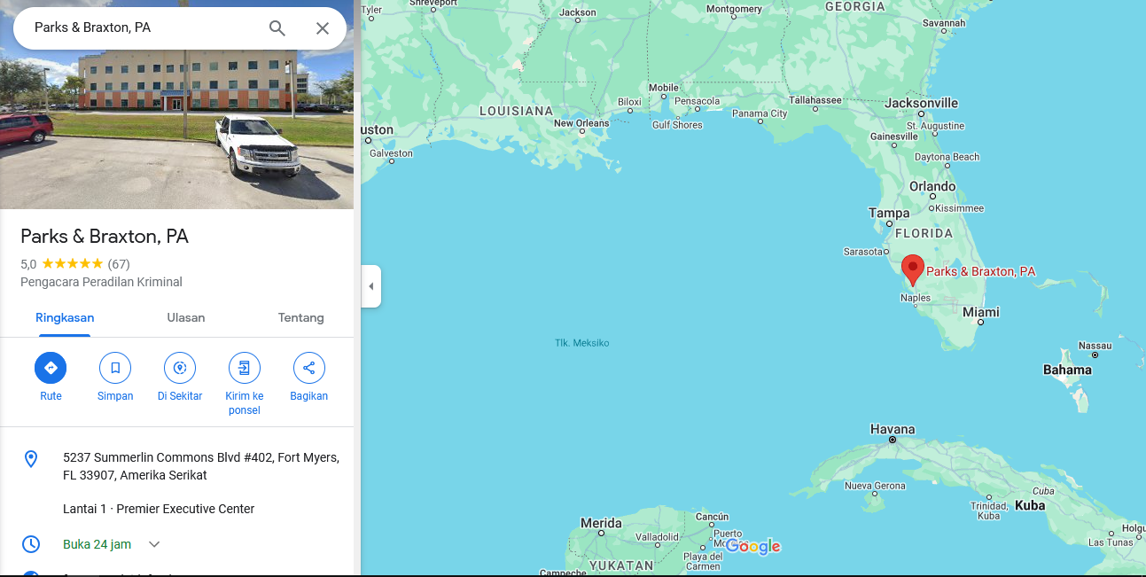Screen dimensions: 1146x577
Task: Click the search magnifier icon
Action: tap(277, 28)
